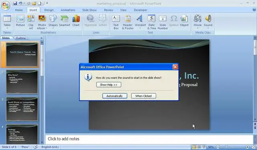Screen dimensions: 257x150
Task: Choose Automatically in the sound dialog
Action: tap(115, 96)
